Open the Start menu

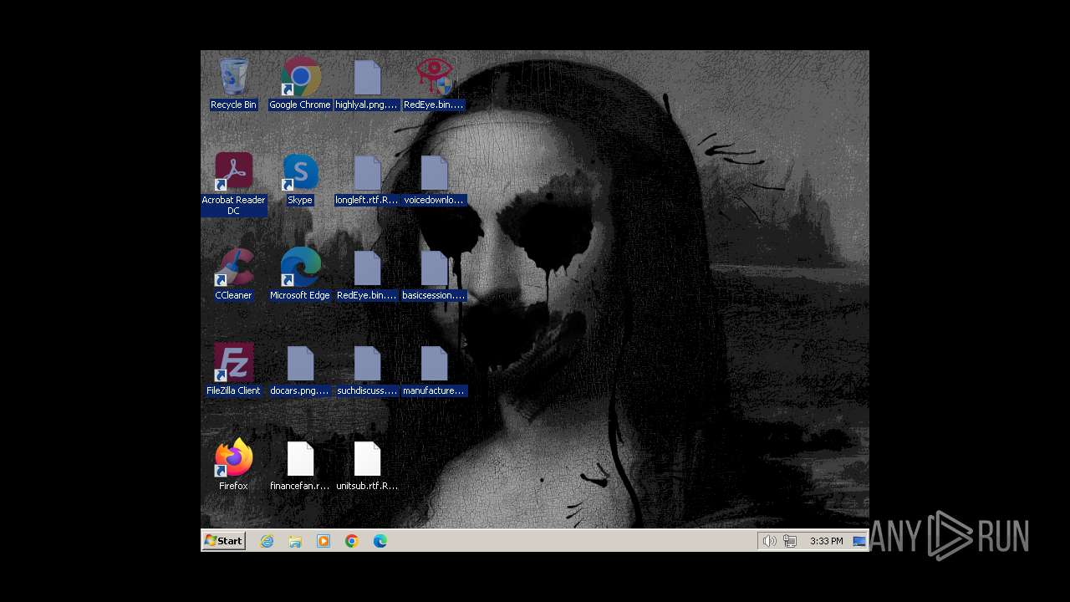[x=224, y=541]
